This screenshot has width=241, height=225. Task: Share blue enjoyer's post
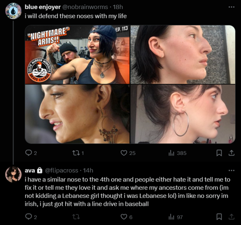[232, 153]
